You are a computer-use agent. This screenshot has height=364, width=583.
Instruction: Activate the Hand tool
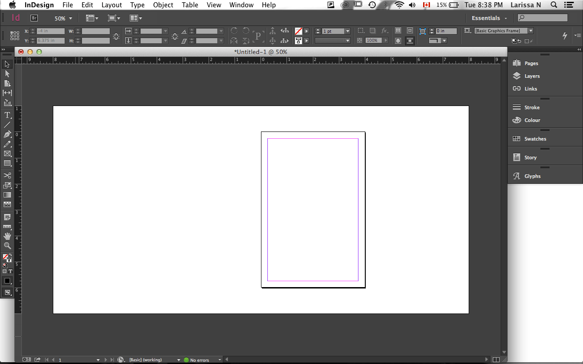point(7,236)
